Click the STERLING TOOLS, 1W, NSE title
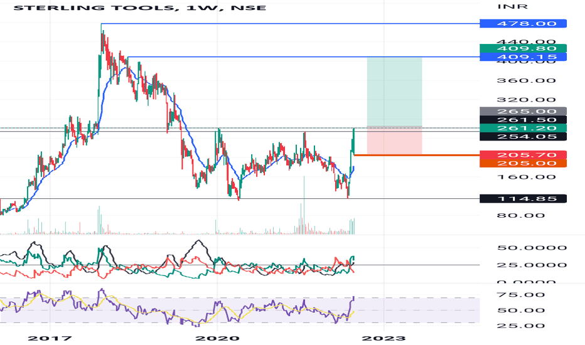This screenshot has height=345, width=585. tap(140, 8)
